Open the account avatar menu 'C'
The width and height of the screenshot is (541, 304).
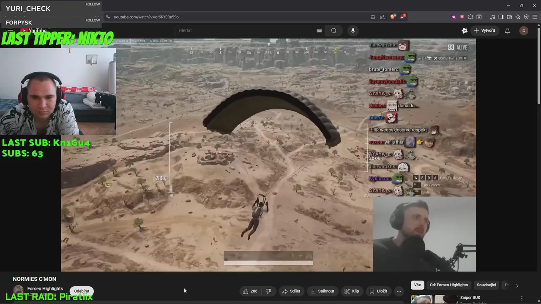[524, 30]
